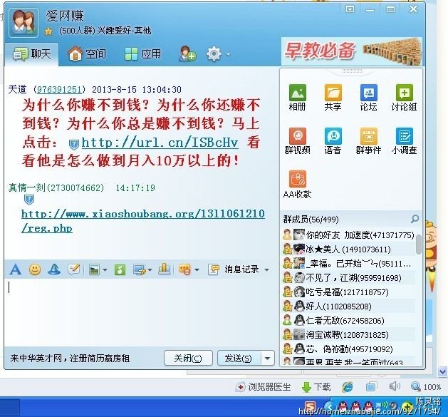Open the 共享 shared files icon
Viewport: 448px width, 417px height.
click(333, 97)
